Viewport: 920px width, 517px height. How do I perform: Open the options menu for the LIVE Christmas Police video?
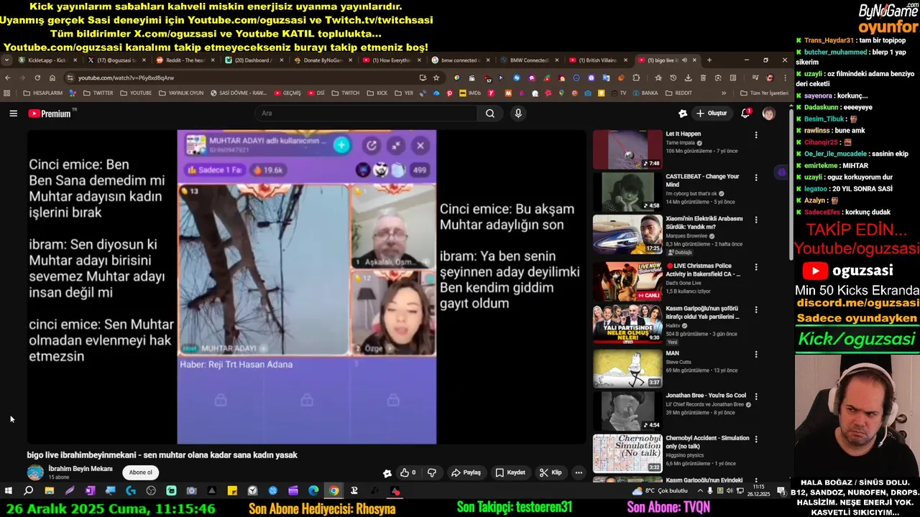[755, 267]
